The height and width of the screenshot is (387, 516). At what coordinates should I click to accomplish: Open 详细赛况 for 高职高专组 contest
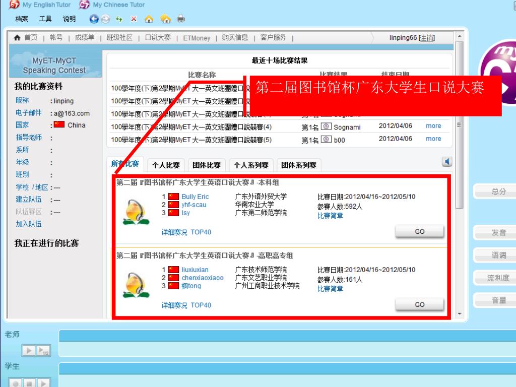(174, 305)
